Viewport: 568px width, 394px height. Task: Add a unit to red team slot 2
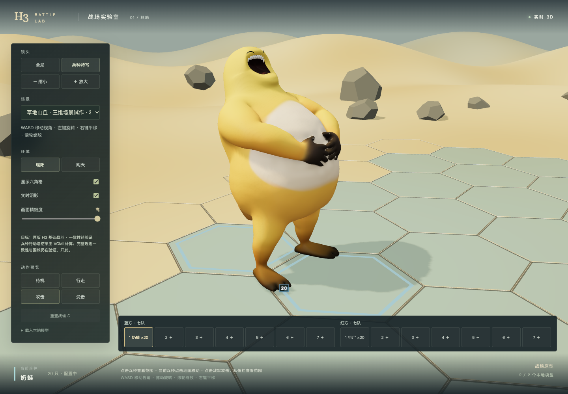(x=385, y=337)
